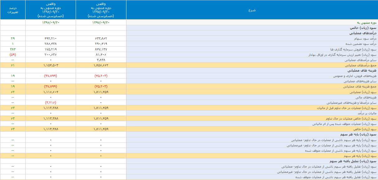Click the value 847,137 in the table

pos(101,50)
